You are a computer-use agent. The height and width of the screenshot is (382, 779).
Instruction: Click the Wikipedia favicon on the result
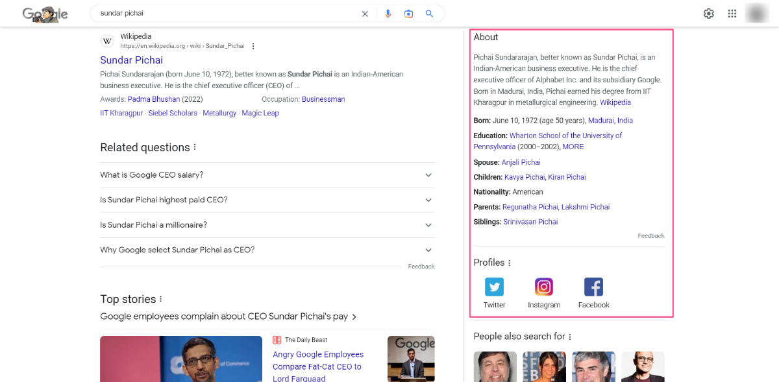click(107, 42)
